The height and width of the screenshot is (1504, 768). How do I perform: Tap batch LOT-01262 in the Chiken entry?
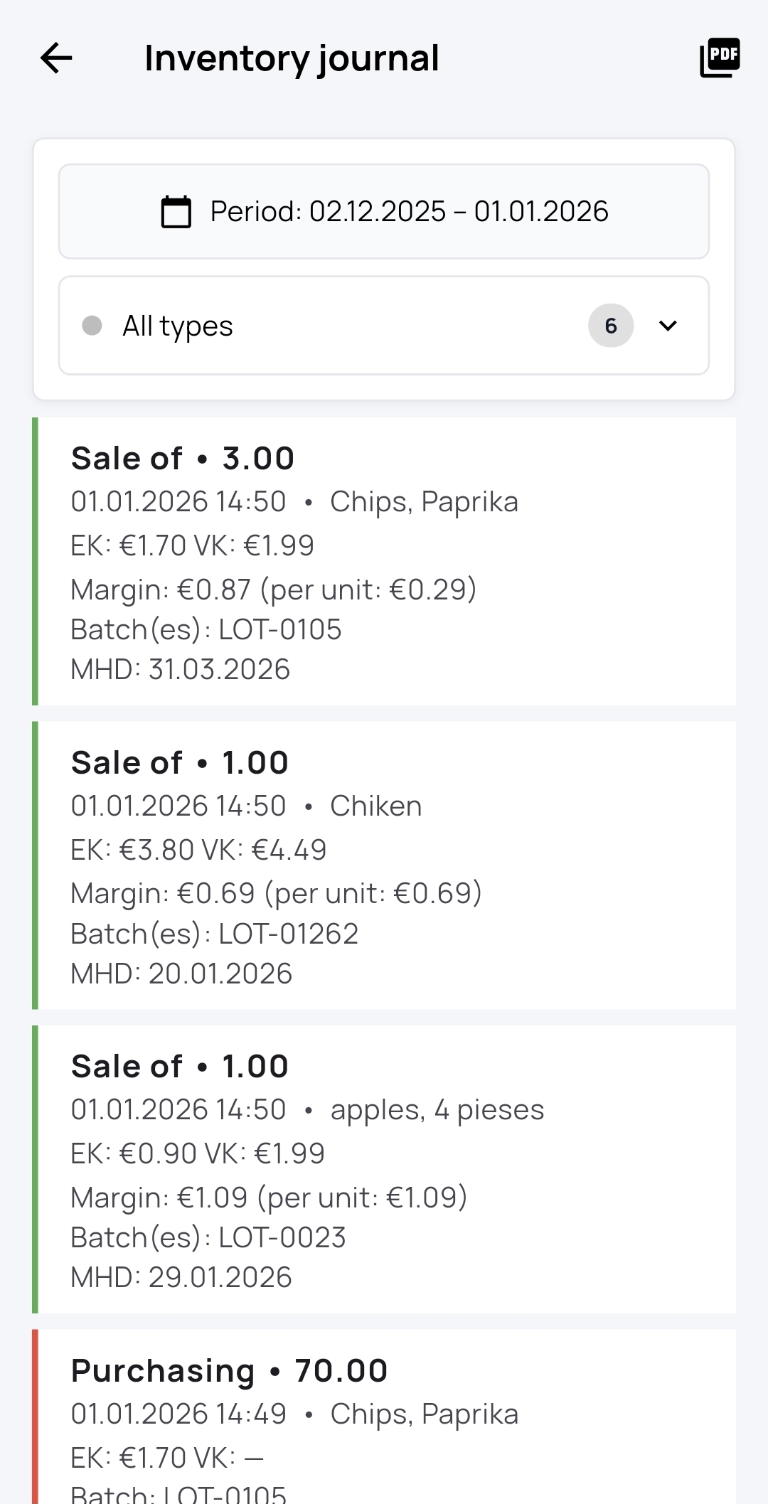point(288,934)
